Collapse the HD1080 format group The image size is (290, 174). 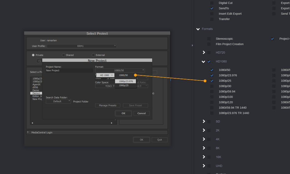click(204, 61)
